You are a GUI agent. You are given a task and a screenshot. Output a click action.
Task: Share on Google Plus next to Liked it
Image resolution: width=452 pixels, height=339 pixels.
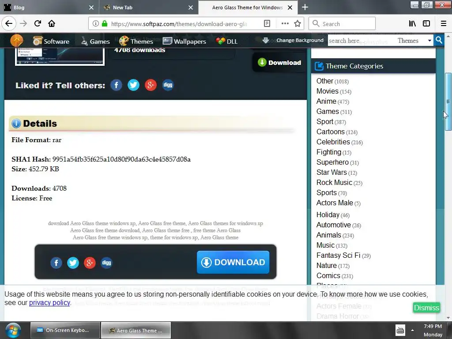click(x=151, y=85)
